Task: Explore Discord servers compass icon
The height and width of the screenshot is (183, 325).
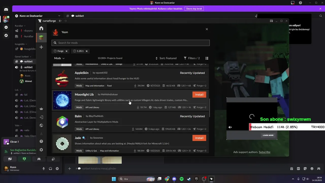Action: 6,36
